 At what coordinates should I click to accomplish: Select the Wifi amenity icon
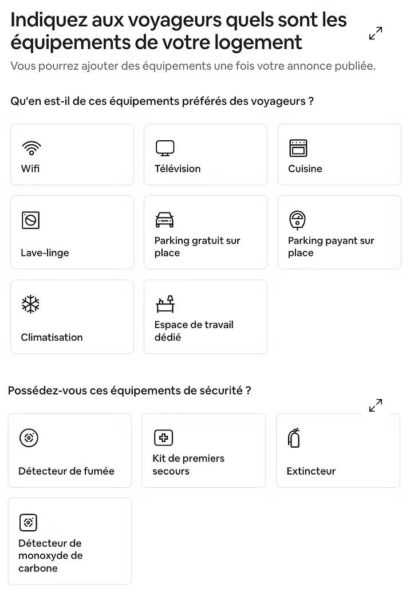30,147
